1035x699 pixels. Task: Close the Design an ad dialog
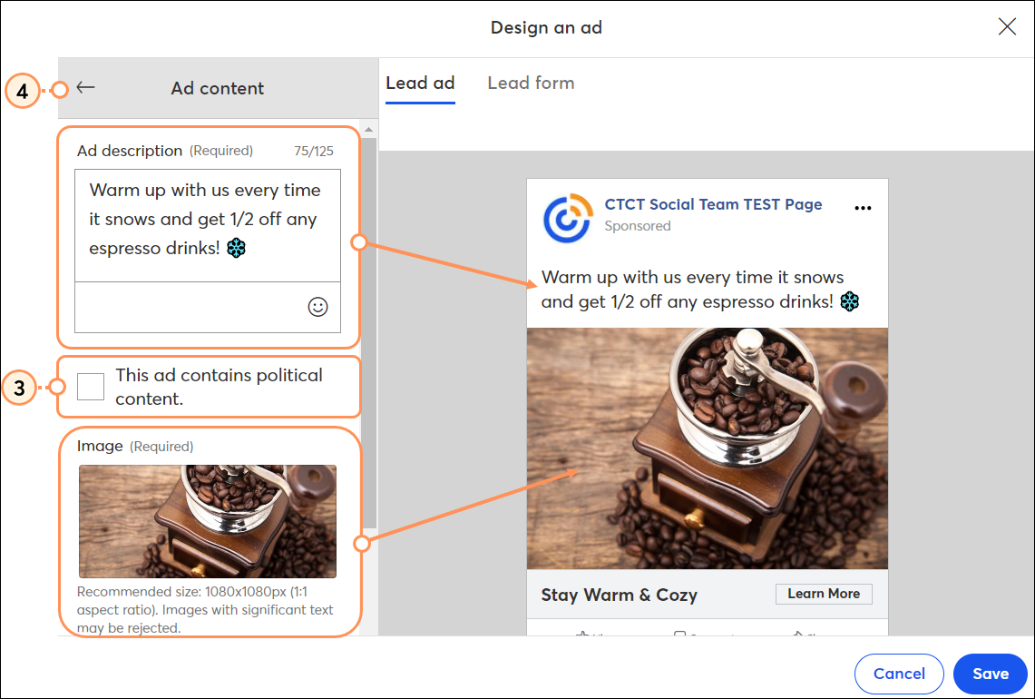pos(1007,26)
